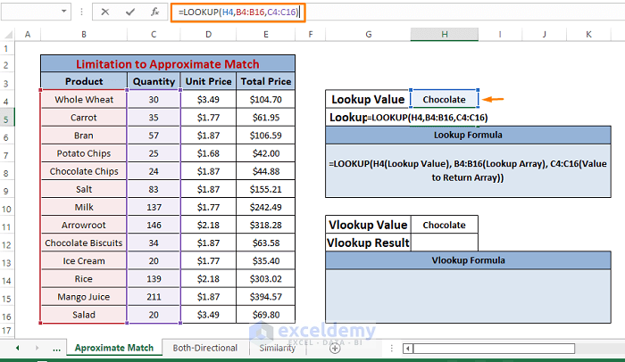Click Select All corner triangle
This screenshot has height=362, width=625.
point(7,35)
